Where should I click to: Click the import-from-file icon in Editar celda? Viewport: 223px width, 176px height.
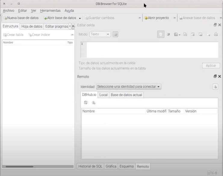pos(176,34)
